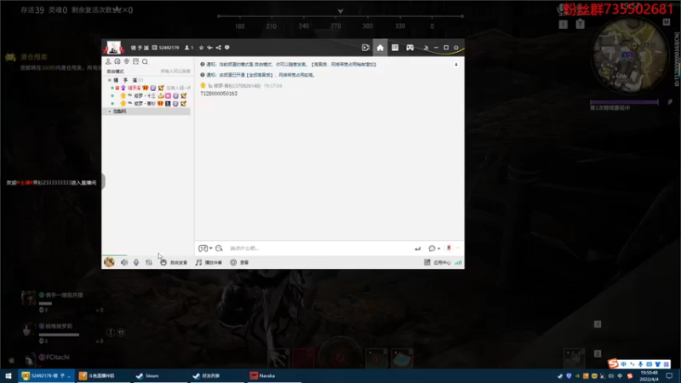Click the text search icon in chat toolbar
The width and height of the screenshot is (681, 383).
click(219, 249)
